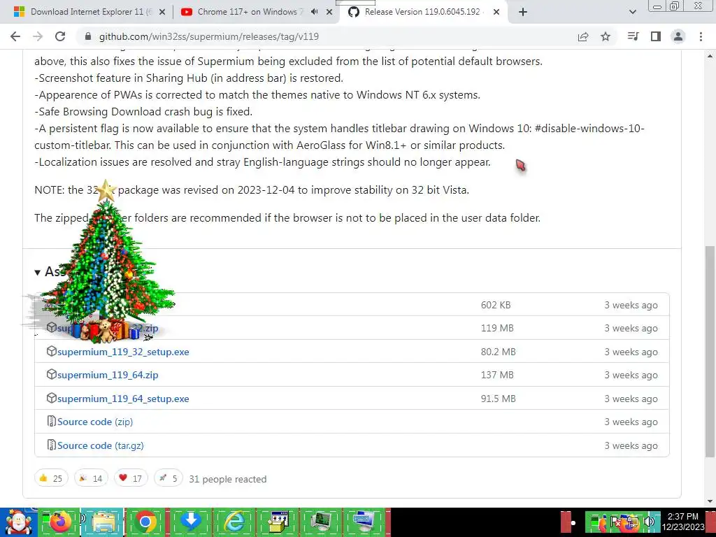
Task: Focus the address bar URL
Action: [x=208, y=36]
